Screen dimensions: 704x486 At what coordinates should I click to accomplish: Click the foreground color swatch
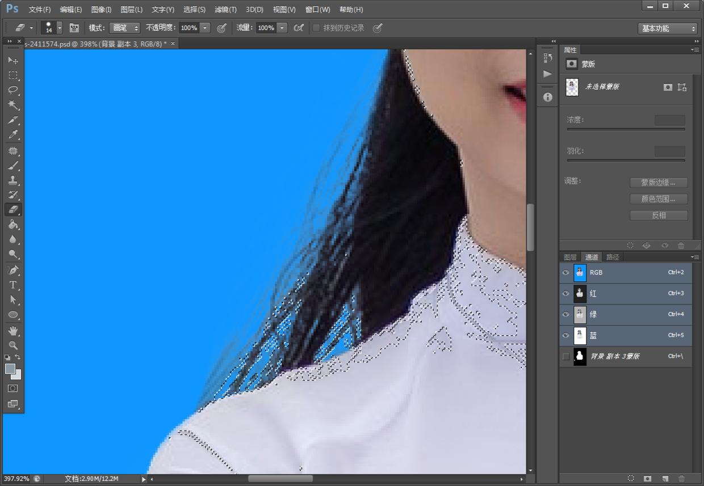(10, 369)
